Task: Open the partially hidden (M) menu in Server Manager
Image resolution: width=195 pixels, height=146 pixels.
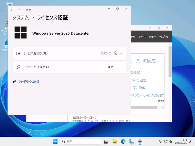Action: coord(133,37)
